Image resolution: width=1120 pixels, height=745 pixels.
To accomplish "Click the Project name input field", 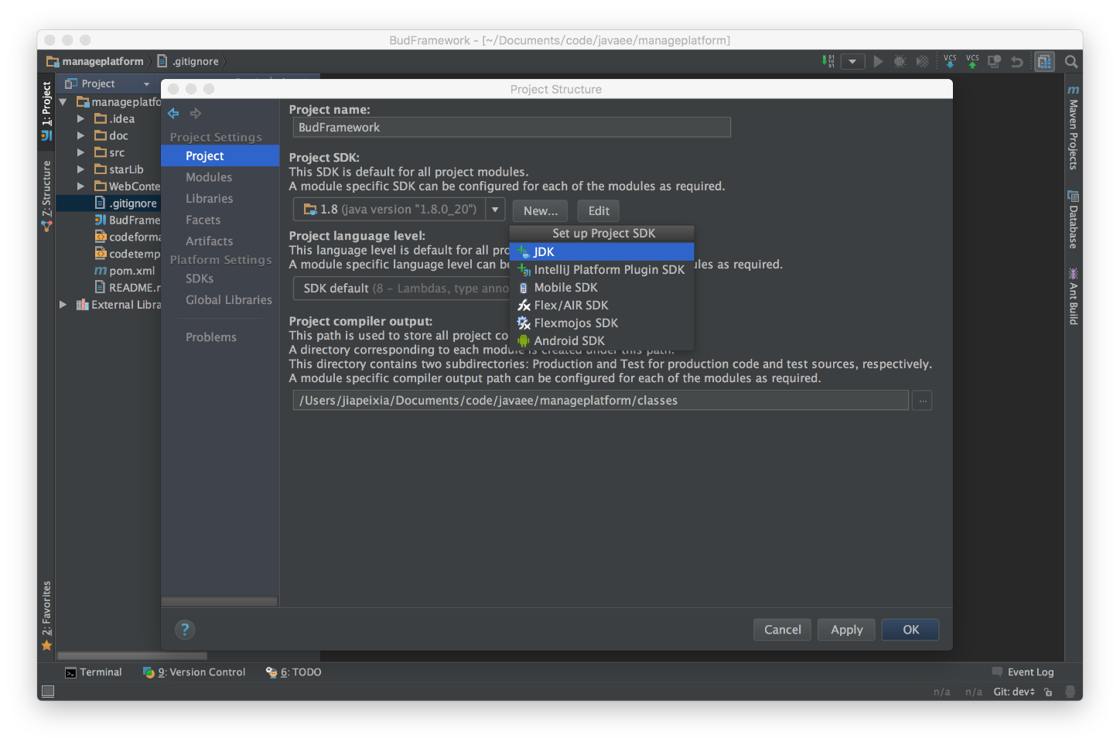I will click(x=512, y=128).
